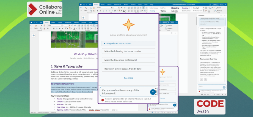Open Editing mode dropdown in back window
253x117 pixels.
(x=218, y=5)
